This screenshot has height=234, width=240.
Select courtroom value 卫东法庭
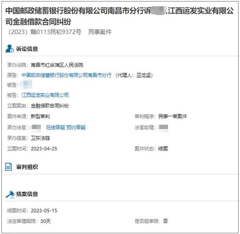tap(41, 138)
